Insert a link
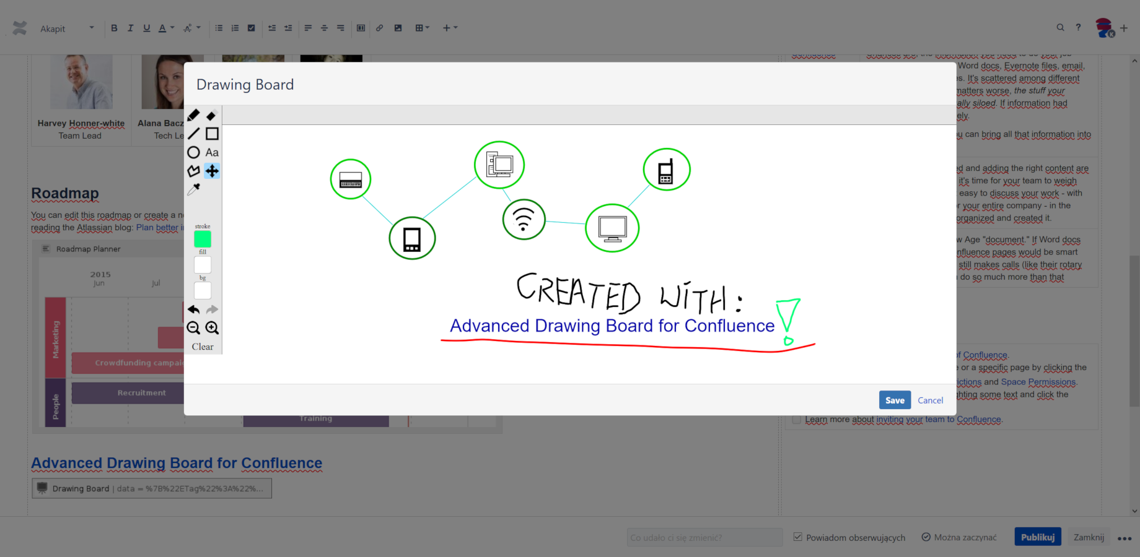 point(379,28)
